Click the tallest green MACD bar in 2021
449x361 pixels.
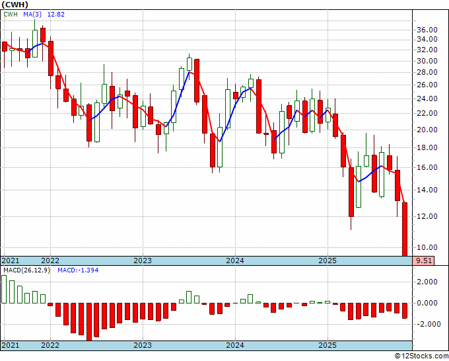coord(4,290)
